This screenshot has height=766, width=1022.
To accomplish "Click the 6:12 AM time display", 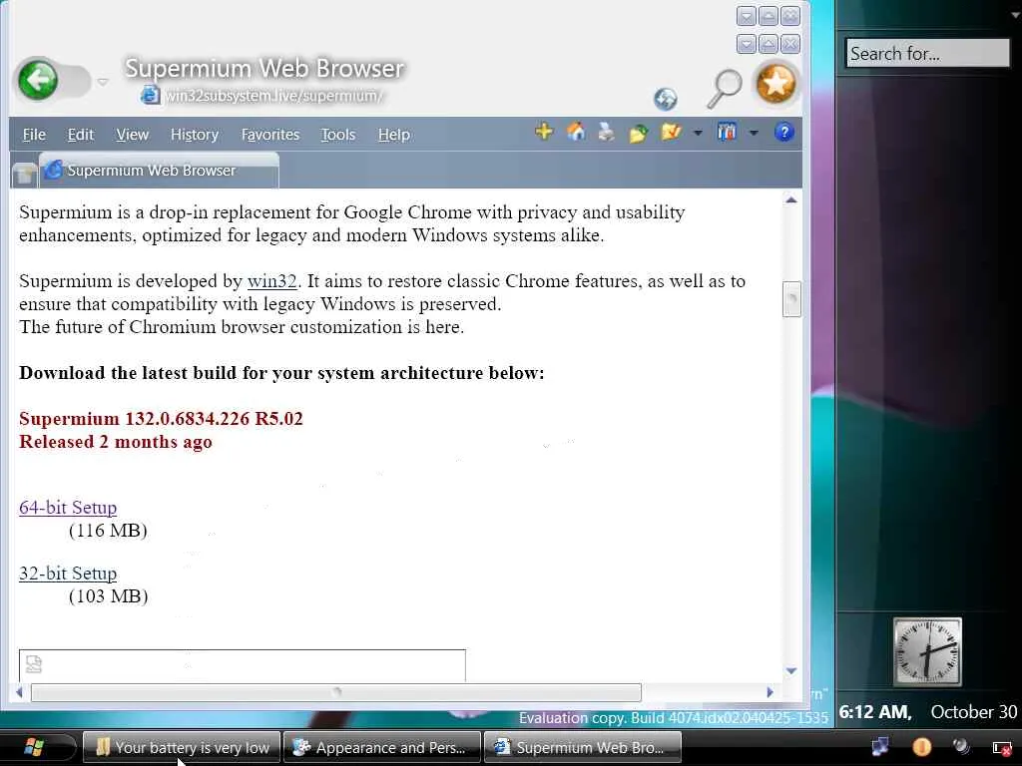I will coord(874,712).
